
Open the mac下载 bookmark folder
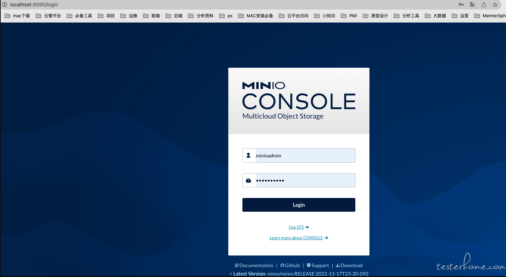pos(18,16)
